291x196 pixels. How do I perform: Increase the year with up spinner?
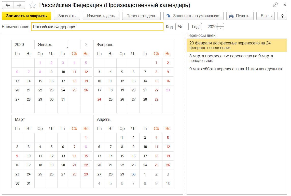(221, 25)
